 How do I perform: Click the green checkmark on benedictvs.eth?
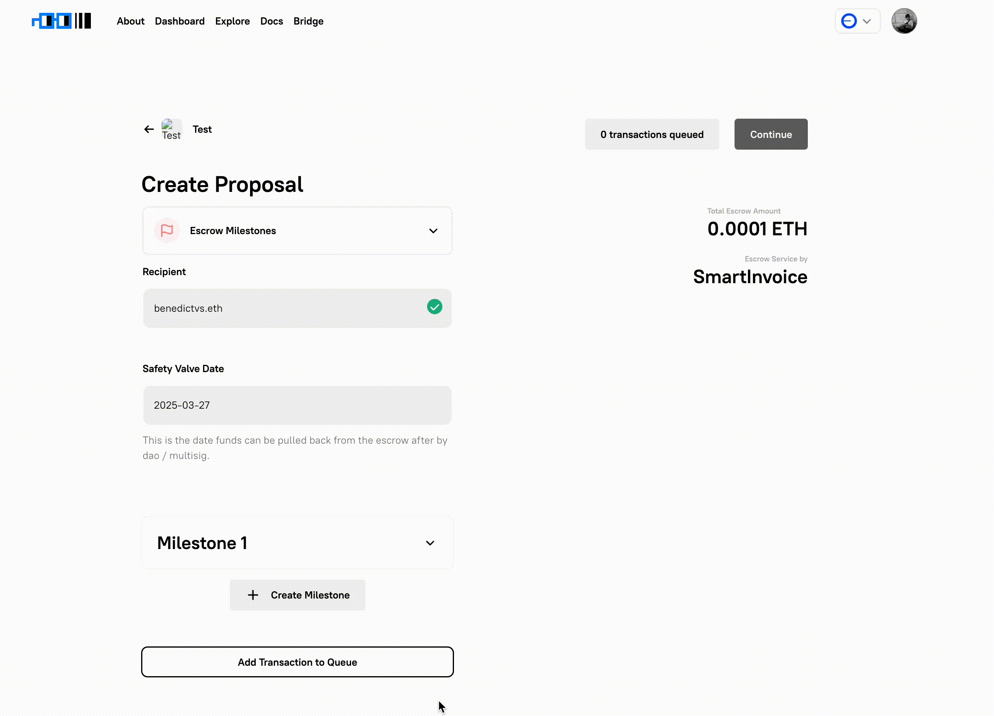(x=434, y=307)
